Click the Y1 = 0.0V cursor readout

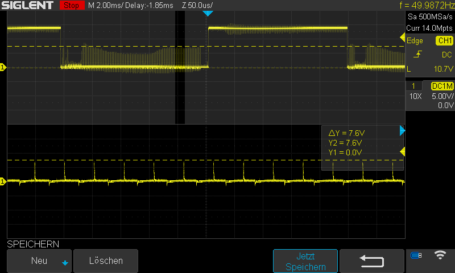[345, 152]
